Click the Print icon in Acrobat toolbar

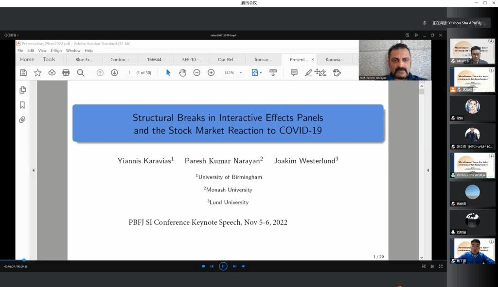point(66,73)
